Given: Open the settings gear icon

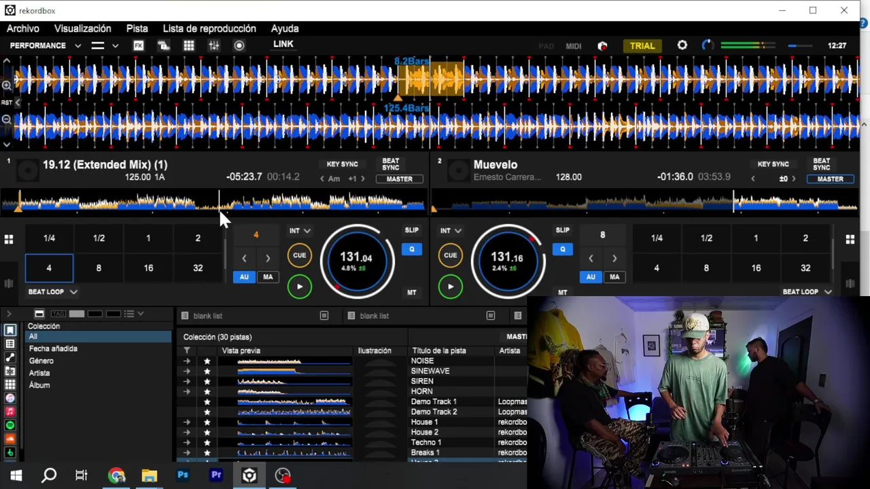Looking at the screenshot, I should click(682, 46).
